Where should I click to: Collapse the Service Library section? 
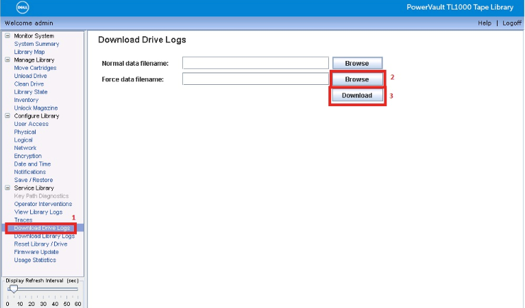pyautogui.click(x=8, y=188)
